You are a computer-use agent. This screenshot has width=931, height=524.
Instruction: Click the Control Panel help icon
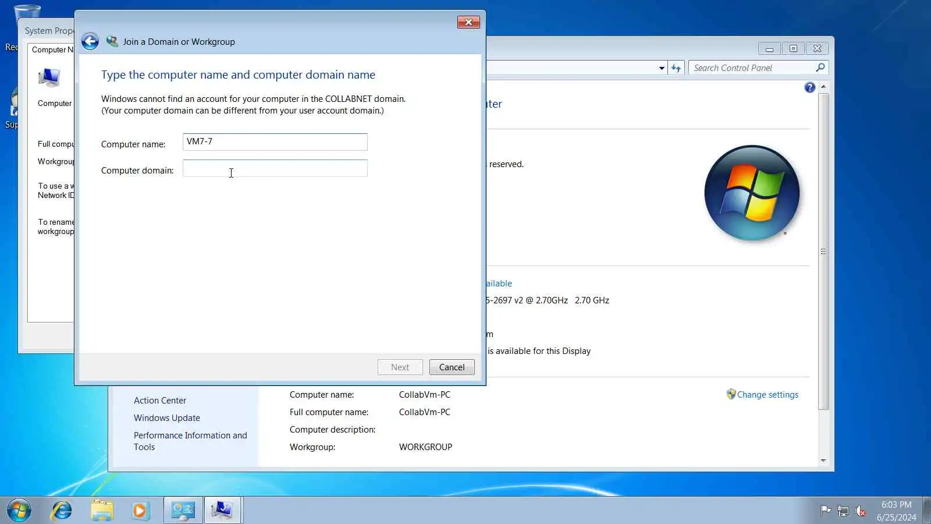tap(809, 87)
